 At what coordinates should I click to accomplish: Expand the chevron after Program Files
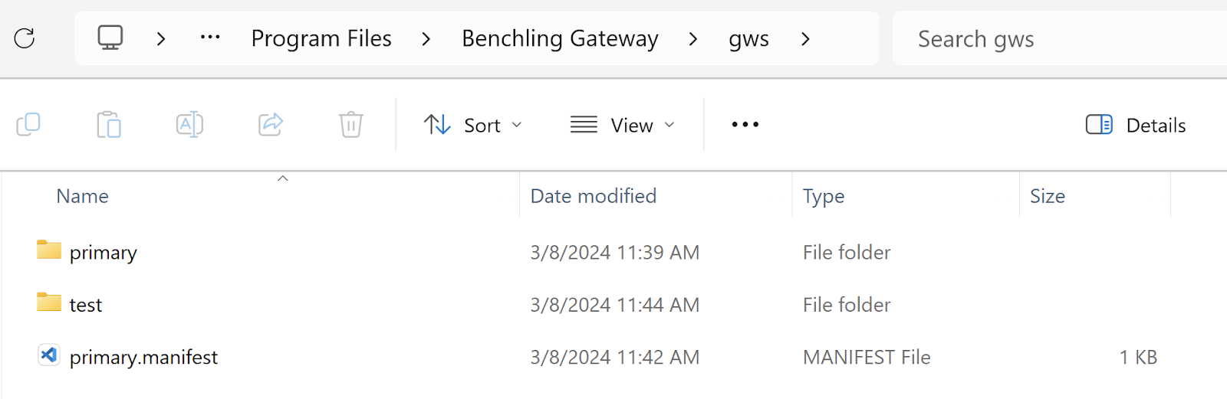[426, 39]
